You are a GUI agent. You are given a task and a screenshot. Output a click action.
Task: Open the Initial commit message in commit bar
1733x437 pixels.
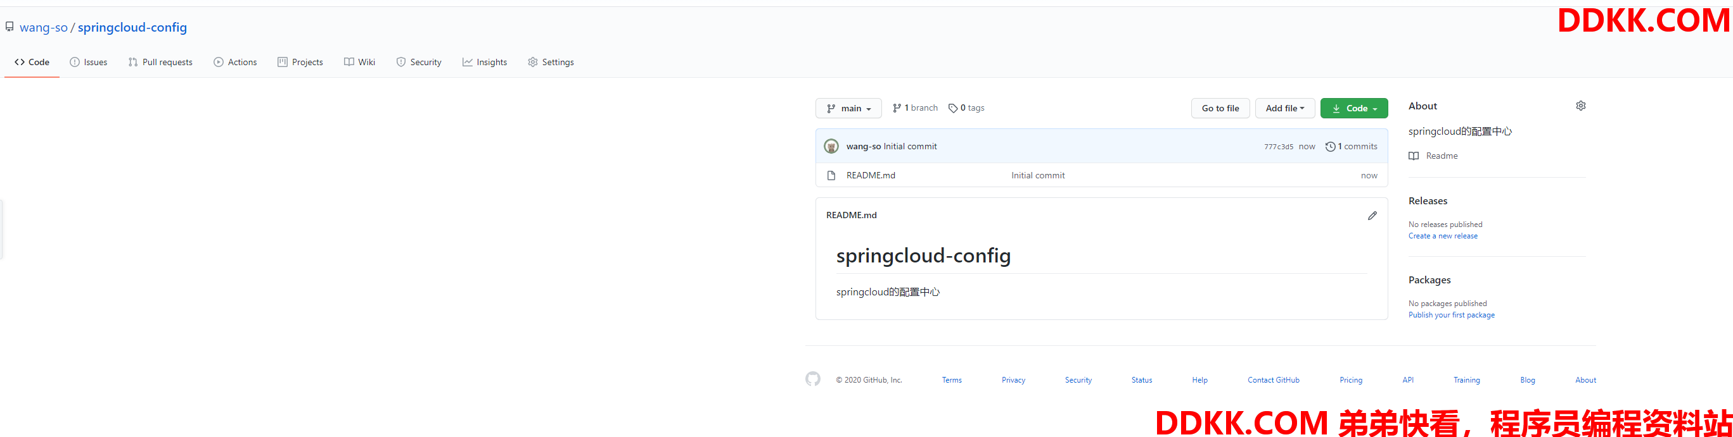909,146
